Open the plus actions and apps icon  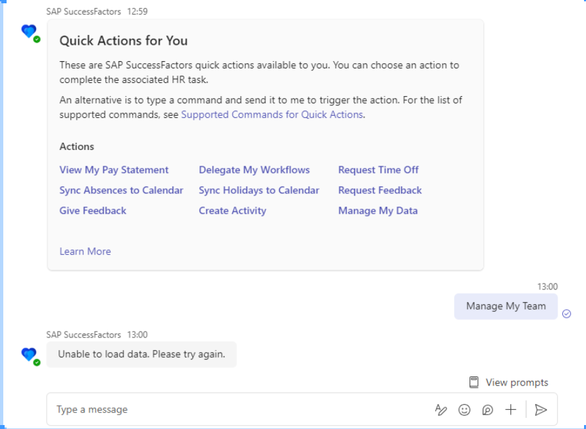(x=510, y=409)
